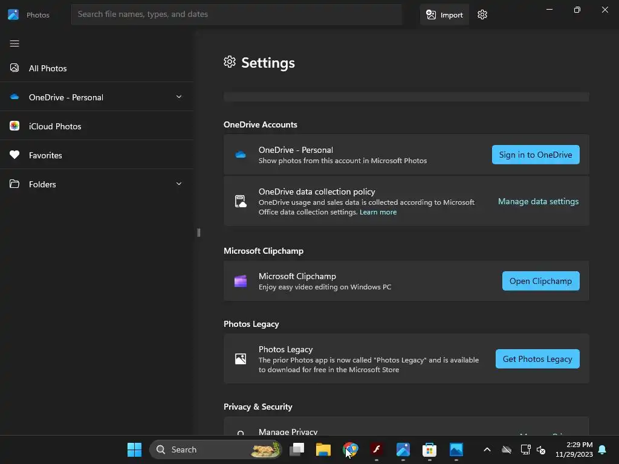This screenshot has height=464, width=619.
Task: Click the Microsoft Clipchamp purple icon
Action: coord(241,281)
